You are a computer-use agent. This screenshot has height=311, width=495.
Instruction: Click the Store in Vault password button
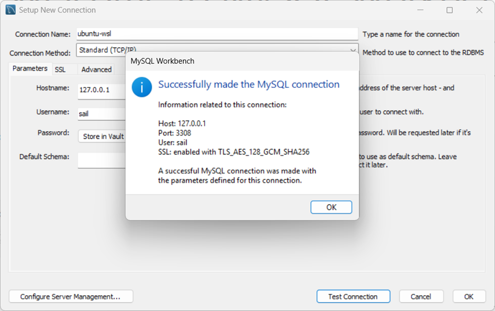pos(102,136)
